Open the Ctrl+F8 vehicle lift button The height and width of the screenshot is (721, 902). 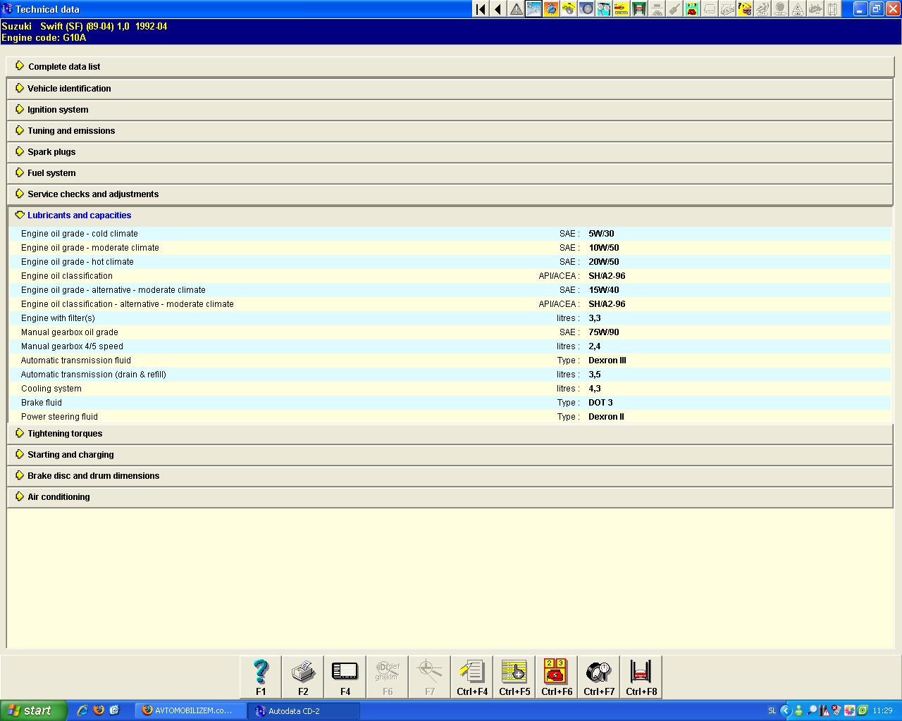pyautogui.click(x=641, y=677)
